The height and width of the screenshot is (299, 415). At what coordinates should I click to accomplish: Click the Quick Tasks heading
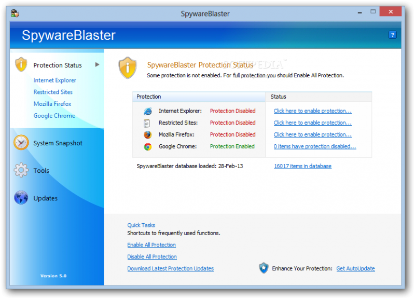pos(141,225)
